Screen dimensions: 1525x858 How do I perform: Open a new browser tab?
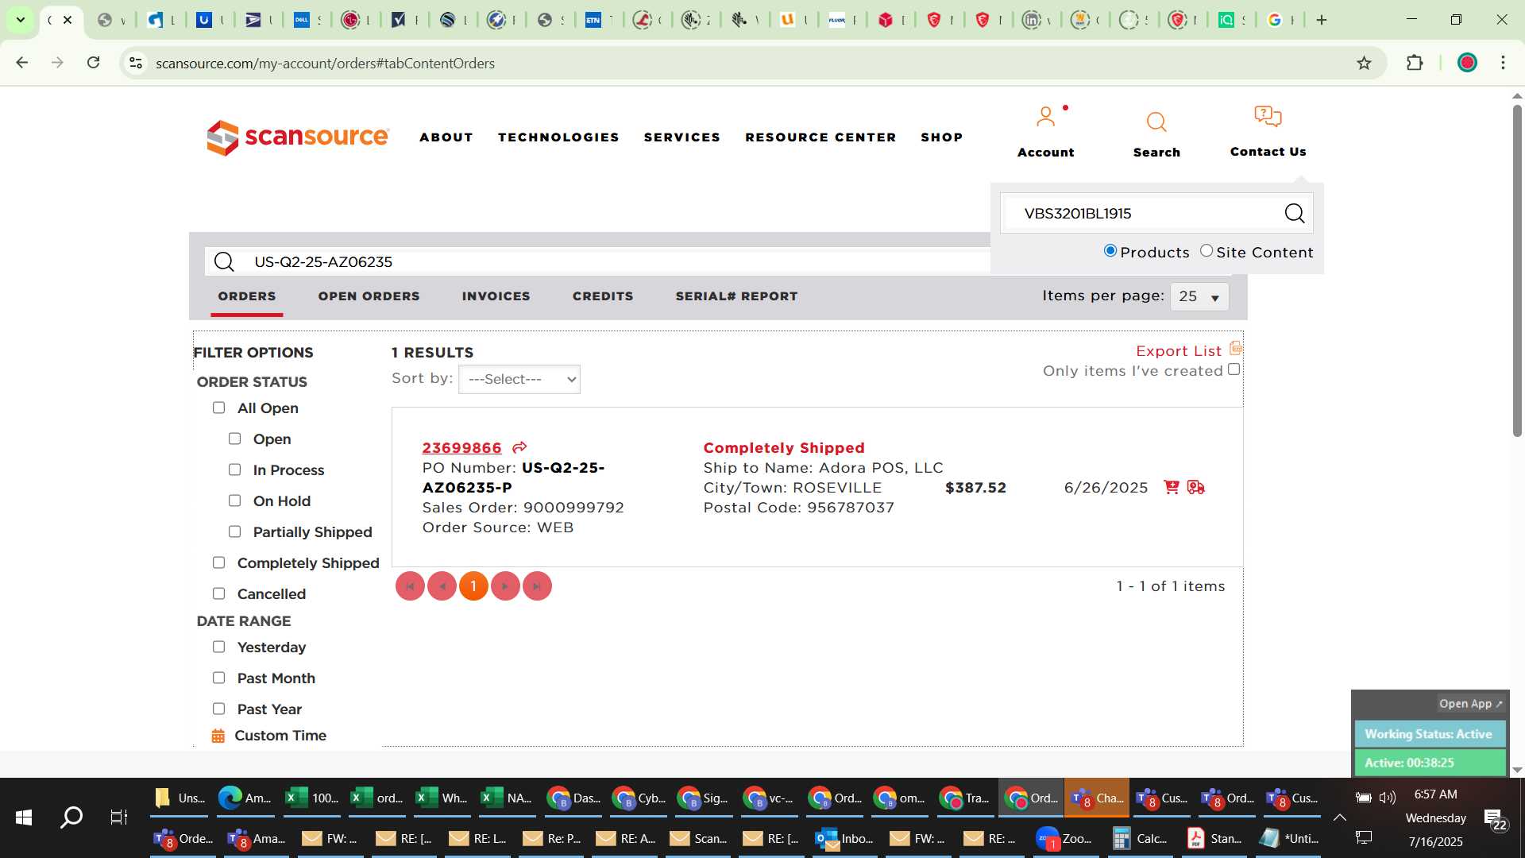(1322, 20)
